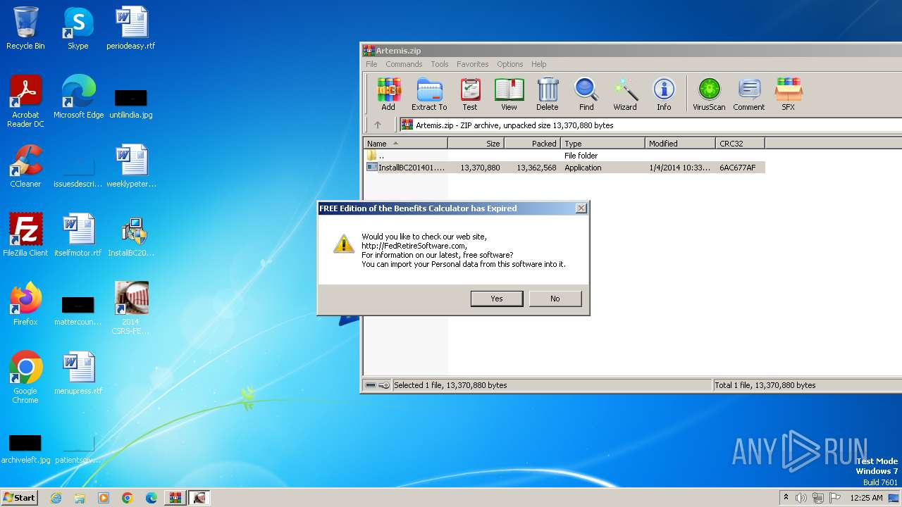Screen dimensions: 902x507
Task: Click the Action Center flag tray icon
Action: (x=834, y=498)
